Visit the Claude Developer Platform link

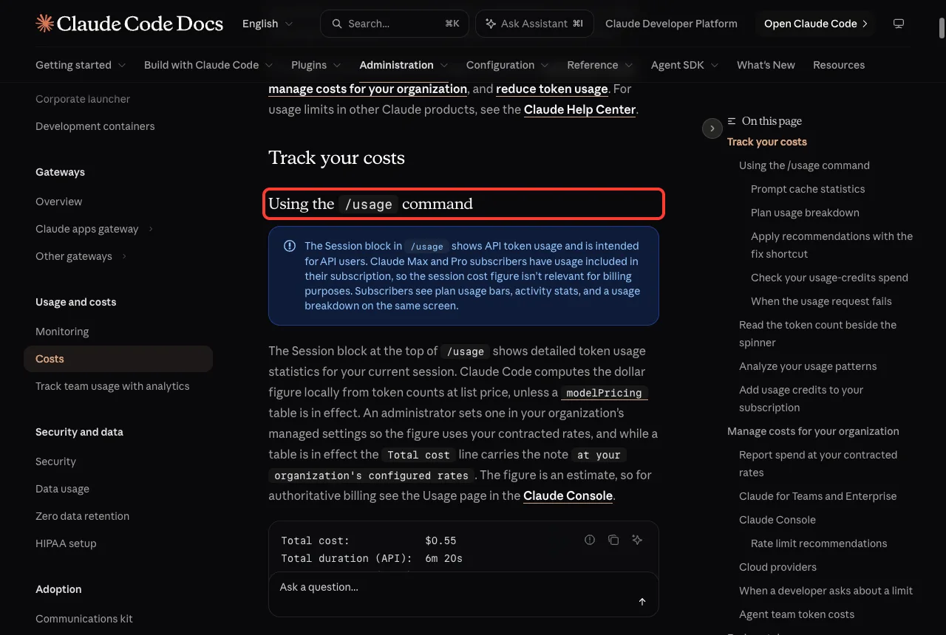[671, 24]
